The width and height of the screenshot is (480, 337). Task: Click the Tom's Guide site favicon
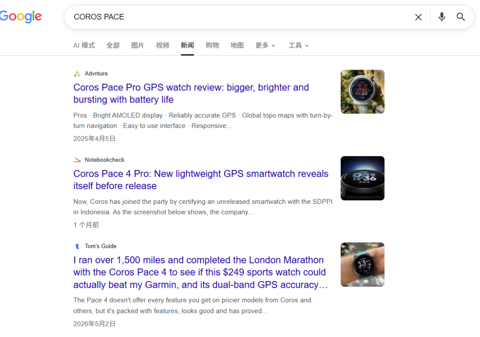pos(77,246)
